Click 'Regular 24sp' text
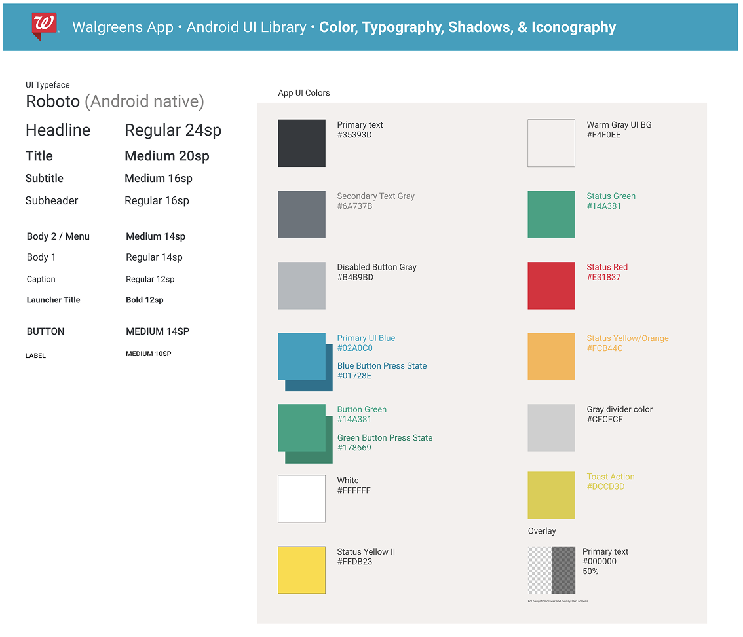This screenshot has width=743, height=637. [x=173, y=130]
